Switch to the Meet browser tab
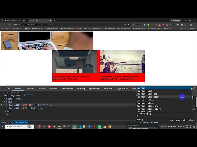Viewport: 197px width, 147px height. click(x=15, y=21)
